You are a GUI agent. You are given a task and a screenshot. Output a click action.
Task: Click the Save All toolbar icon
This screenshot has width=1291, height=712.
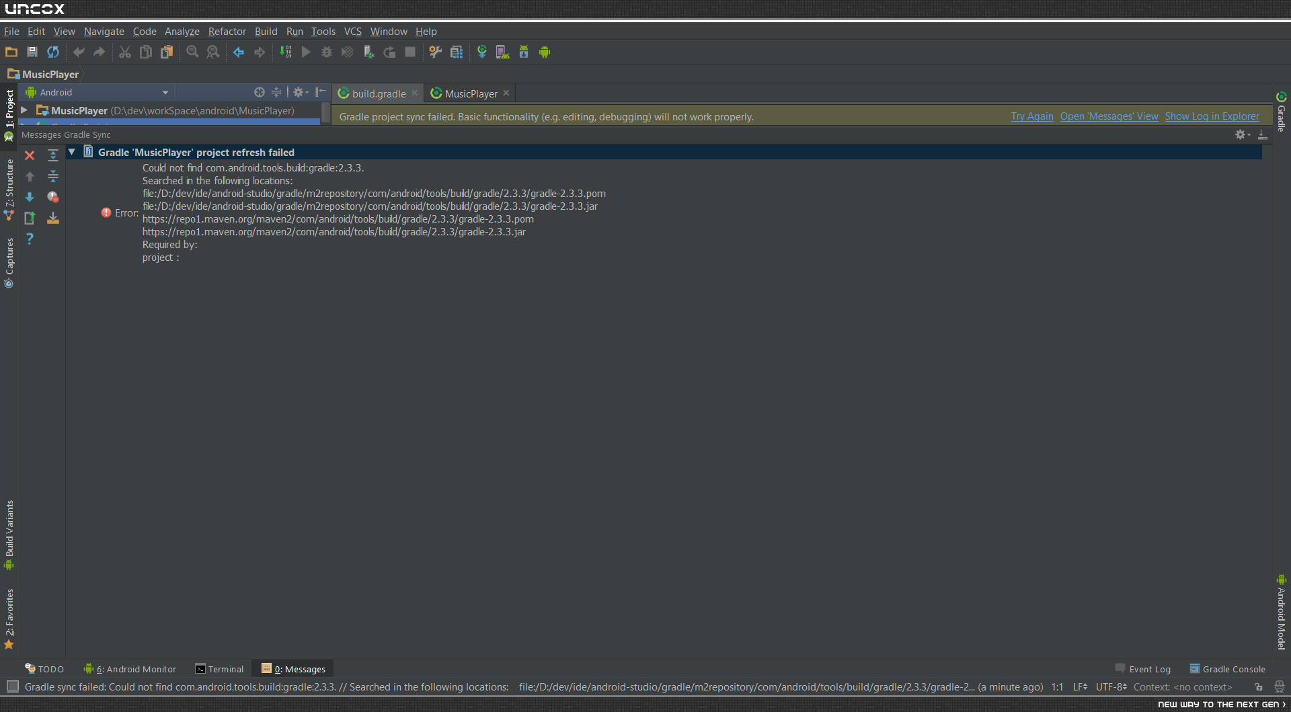pos(32,52)
